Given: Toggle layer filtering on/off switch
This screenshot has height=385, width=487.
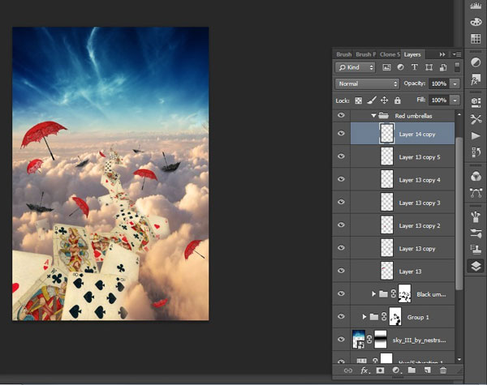Looking at the screenshot, I should pyautogui.click(x=457, y=67).
